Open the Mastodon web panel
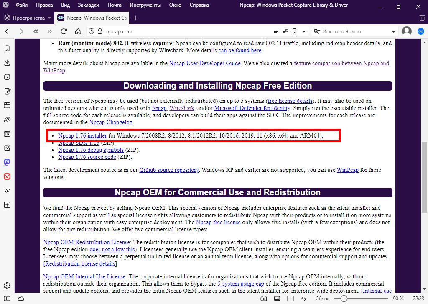The image size is (428, 304). click(7, 162)
